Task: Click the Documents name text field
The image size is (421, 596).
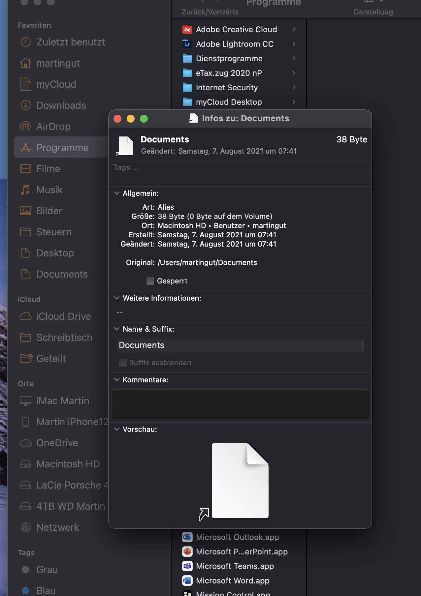Action: pyautogui.click(x=240, y=345)
